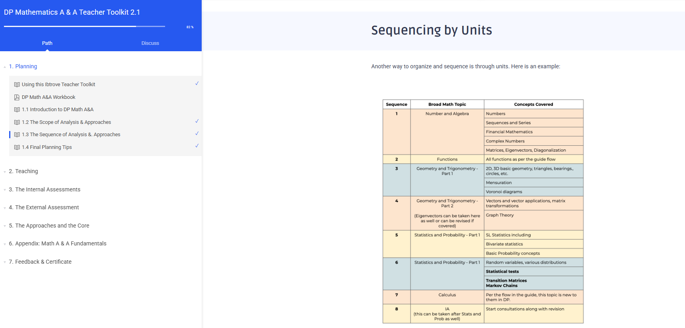
Task: Open 7. Feedback & Certificate section
Action: point(43,262)
